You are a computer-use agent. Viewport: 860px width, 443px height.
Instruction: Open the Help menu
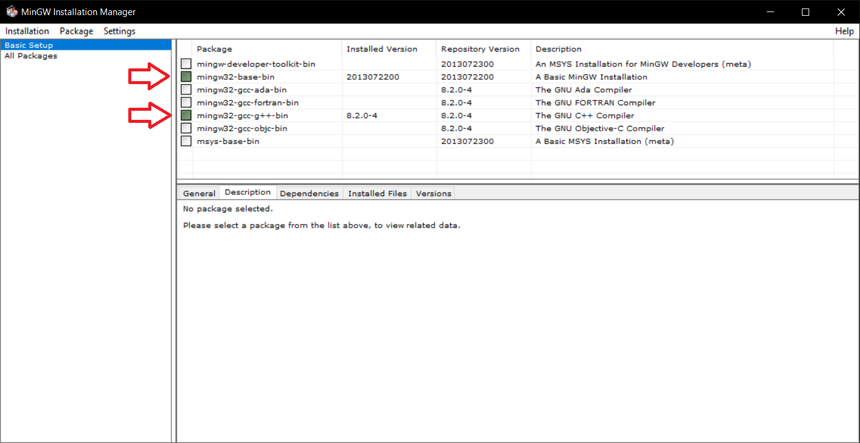pyautogui.click(x=844, y=31)
